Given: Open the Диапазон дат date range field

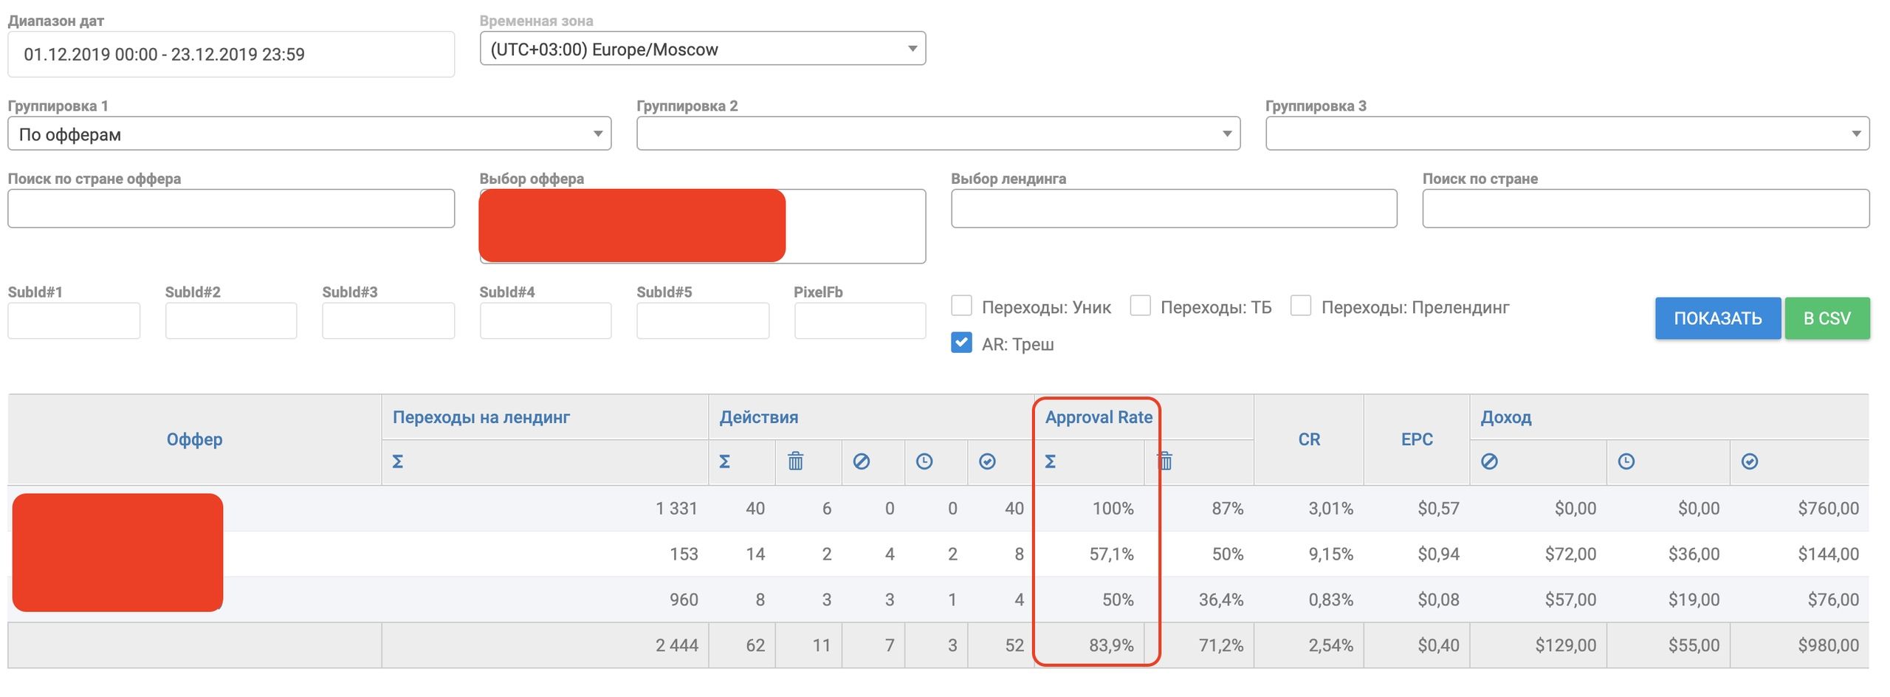Looking at the screenshot, I should (x=231, y=54).
